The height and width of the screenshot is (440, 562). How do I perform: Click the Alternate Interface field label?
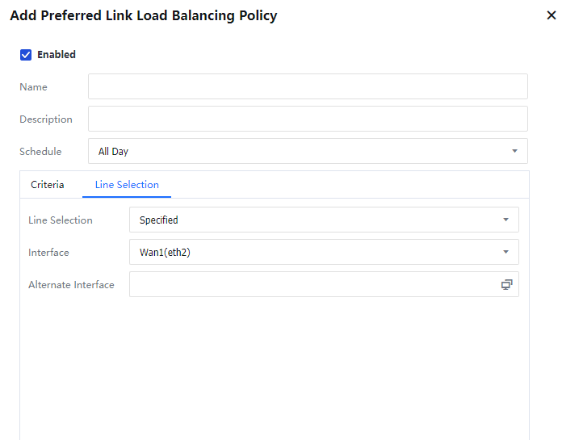71,284
